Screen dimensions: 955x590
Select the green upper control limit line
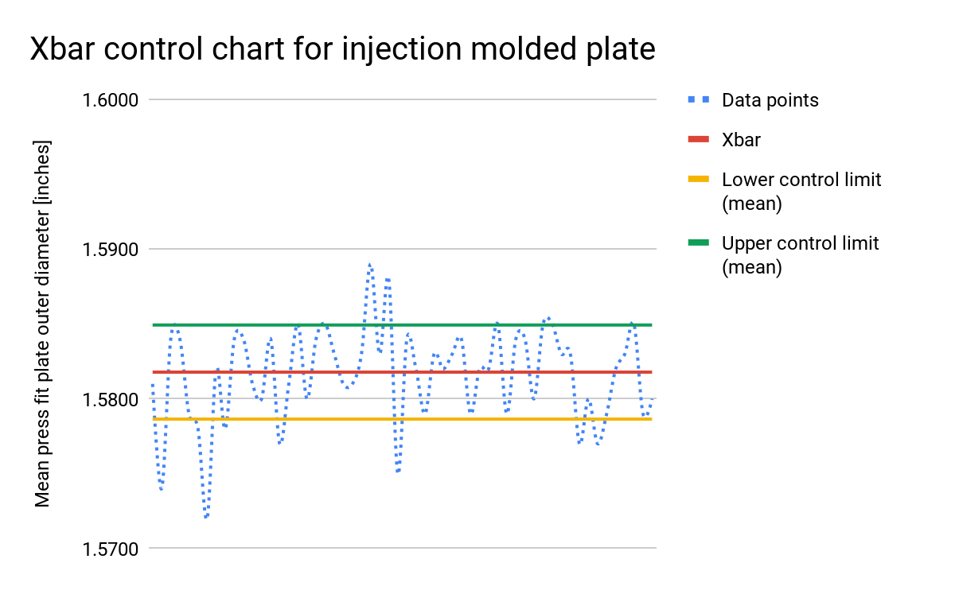tap(402, 325)
